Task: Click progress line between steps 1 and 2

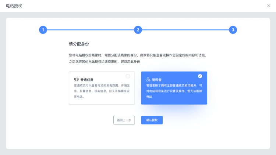Action: (x=90, y=30)
